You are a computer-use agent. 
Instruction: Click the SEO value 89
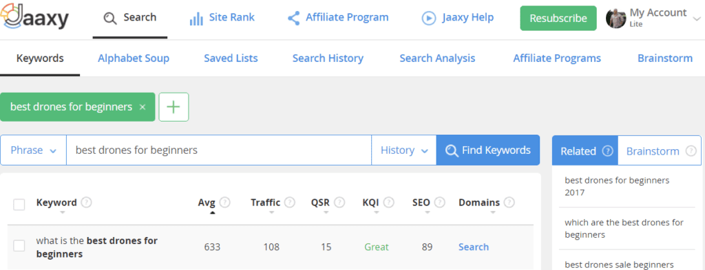[427, 247]
